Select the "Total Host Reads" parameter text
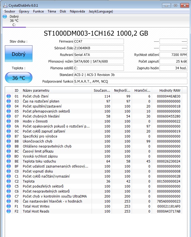 pos(36,211)
